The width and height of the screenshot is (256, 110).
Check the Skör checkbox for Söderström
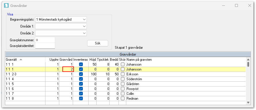123,79
